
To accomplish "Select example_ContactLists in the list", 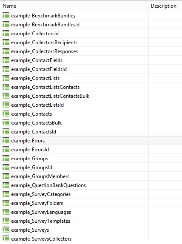I will coord(74,78).
